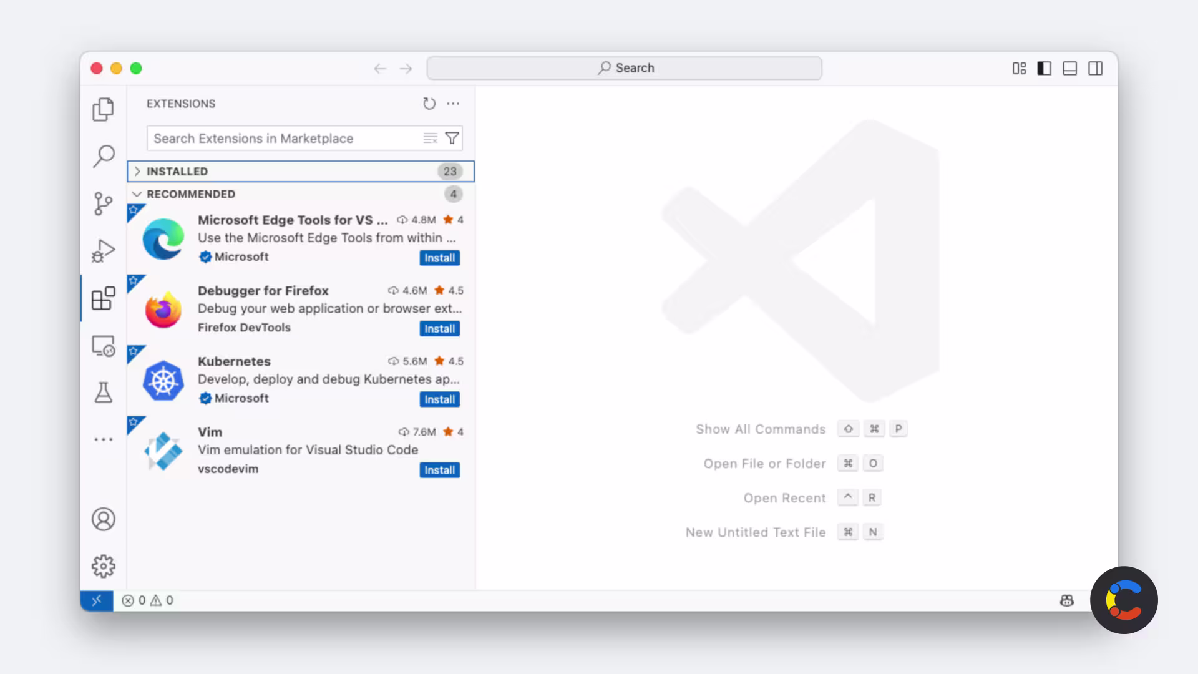Collapse the RECOMMENDED extensions section
1198x674 pixels.
[x=301, y=194]
